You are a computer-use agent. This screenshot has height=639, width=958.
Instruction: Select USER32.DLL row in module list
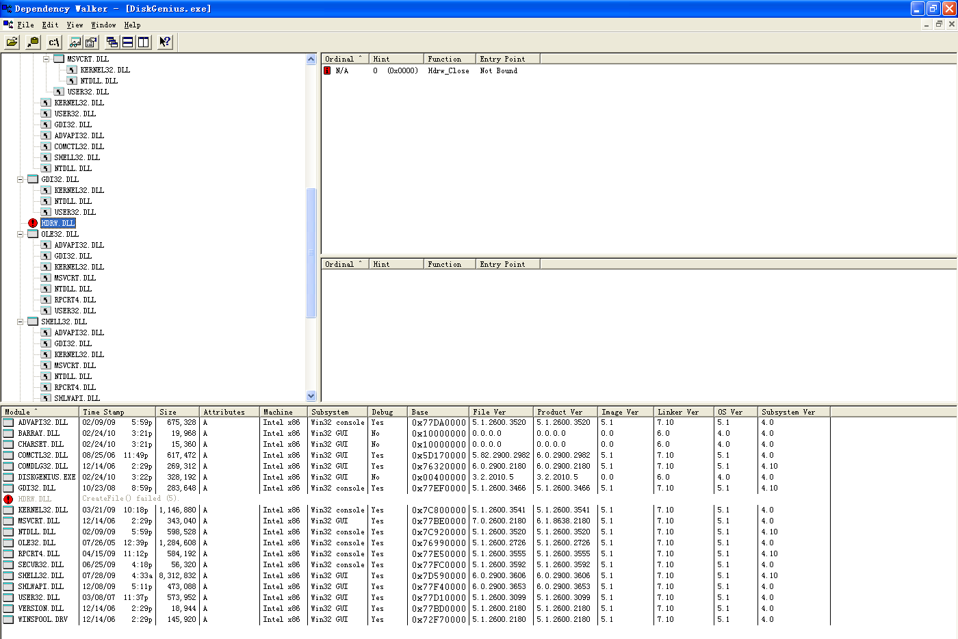(x=415, y=597)
